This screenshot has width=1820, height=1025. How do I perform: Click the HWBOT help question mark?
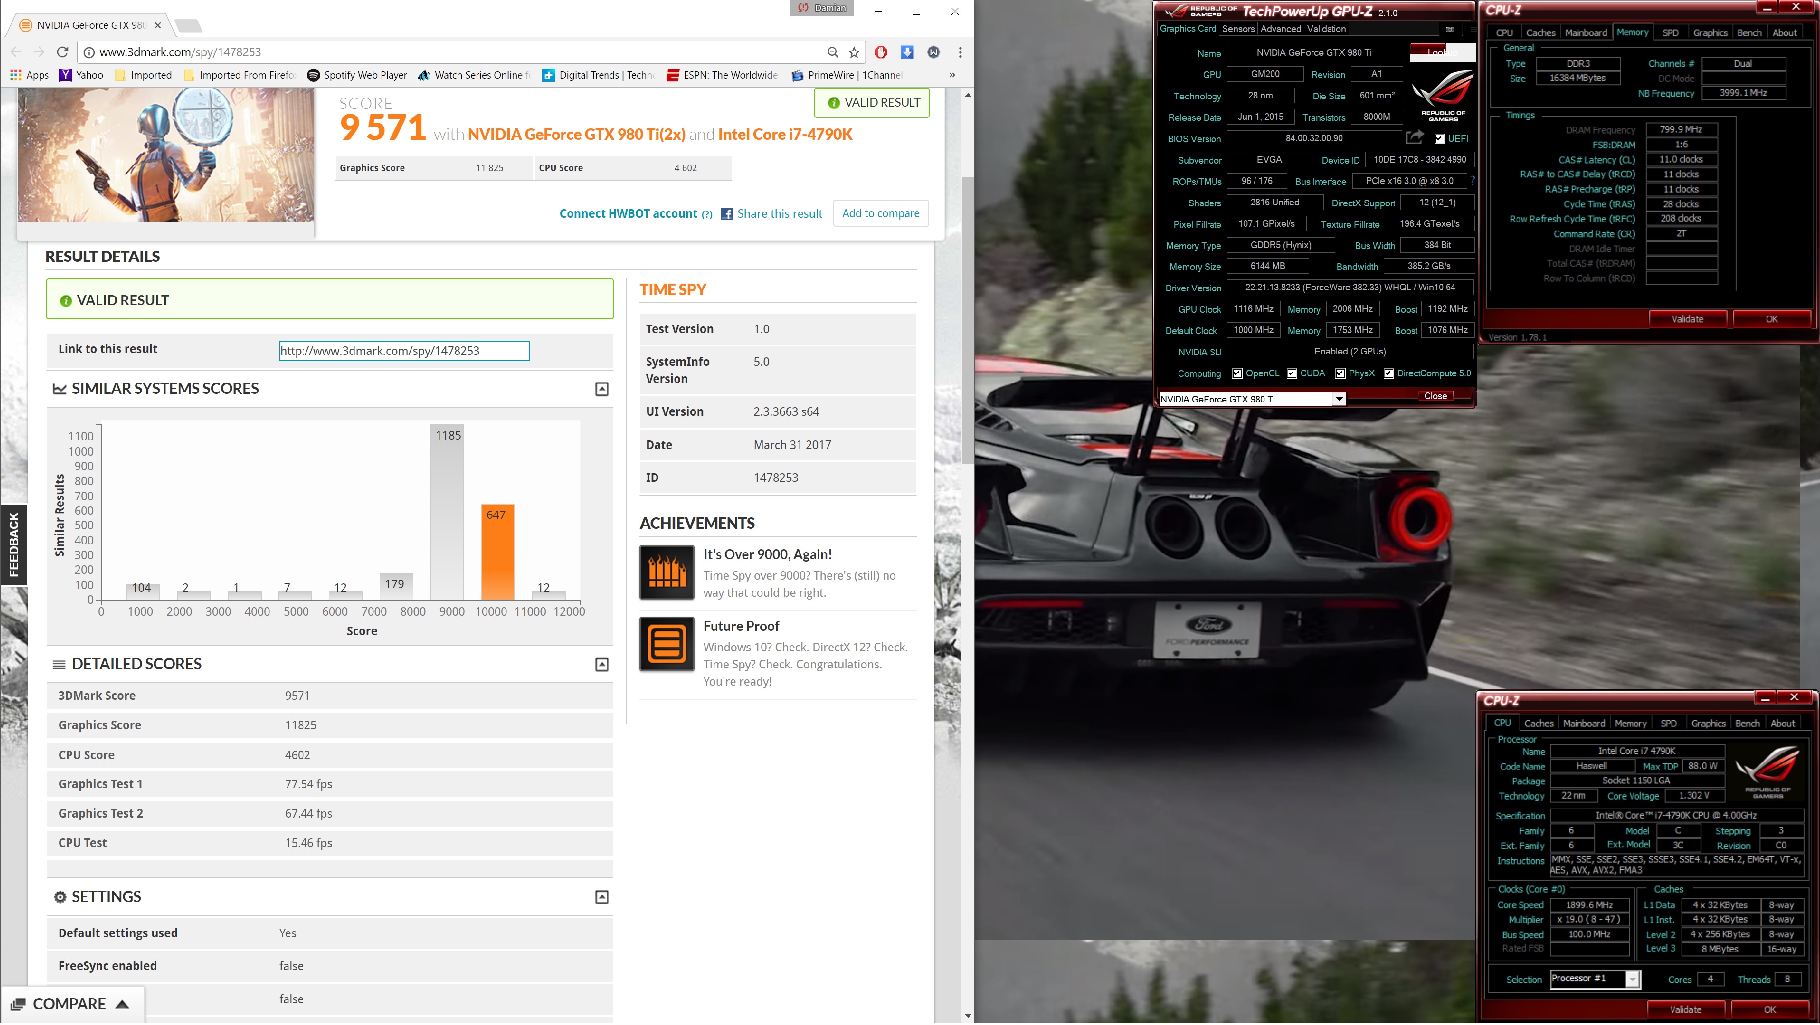(706, 214)
